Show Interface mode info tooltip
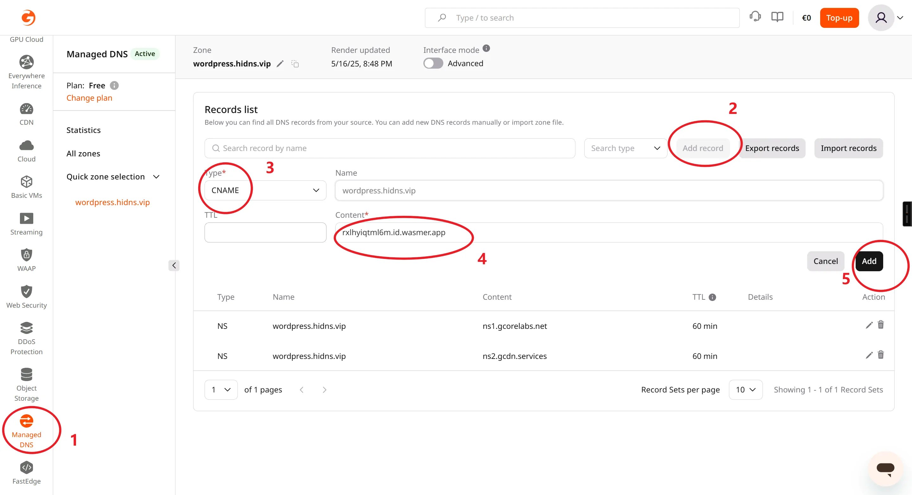The width and height of the screenshot is (912, 495). tap(486, 48)
